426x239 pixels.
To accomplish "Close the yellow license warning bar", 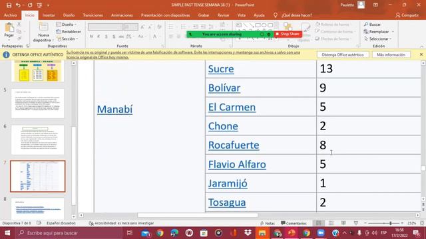I will [x=421, y=54].
